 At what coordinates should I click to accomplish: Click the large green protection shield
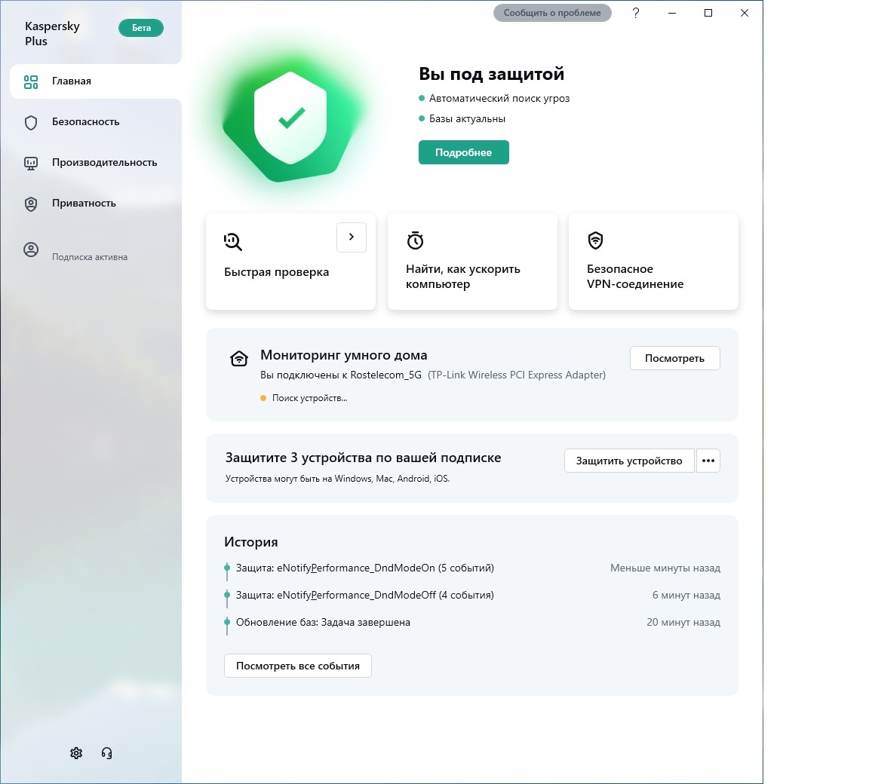tap(290, 118)
